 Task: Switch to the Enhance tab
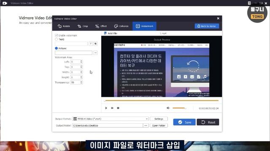click(x=121, y=26)
